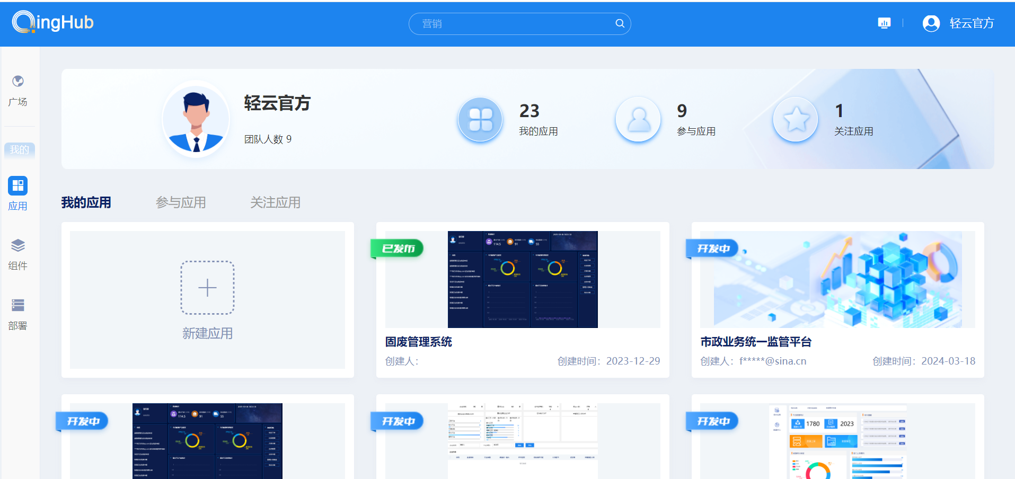Switch to 参与应用 tab
Screen dimensions: 1015x479
tap(181, 202)
